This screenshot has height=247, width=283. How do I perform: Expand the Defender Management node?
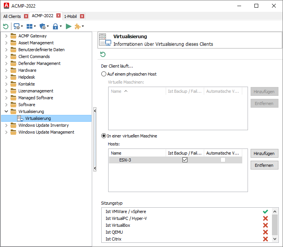coord(6,63)
